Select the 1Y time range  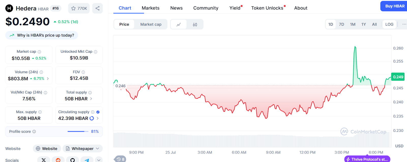click(364, 24)
